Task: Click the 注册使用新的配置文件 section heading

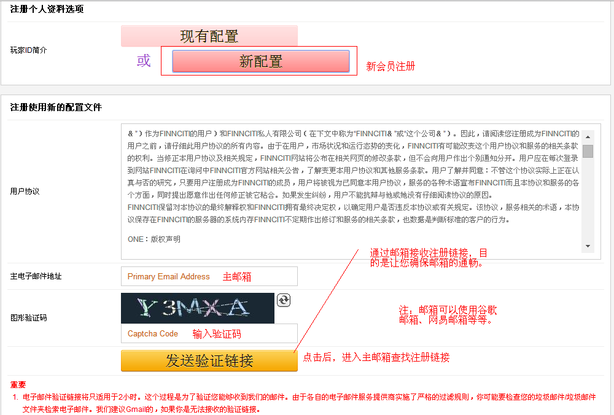Action: tap(56, 107)
